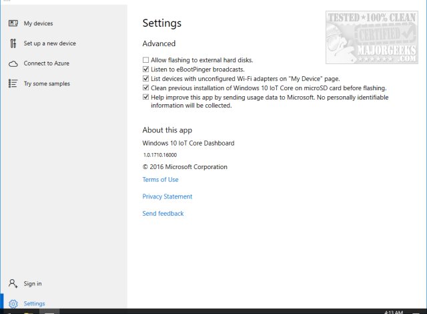Click the Connect to Azure cloud icon
The width and height of the screenshot is (427, 314).
coord(13,63)
